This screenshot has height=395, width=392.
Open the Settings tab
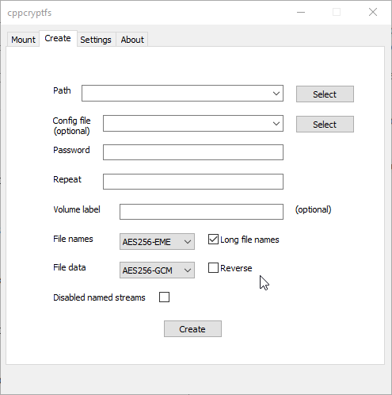[x=96, y=40]
